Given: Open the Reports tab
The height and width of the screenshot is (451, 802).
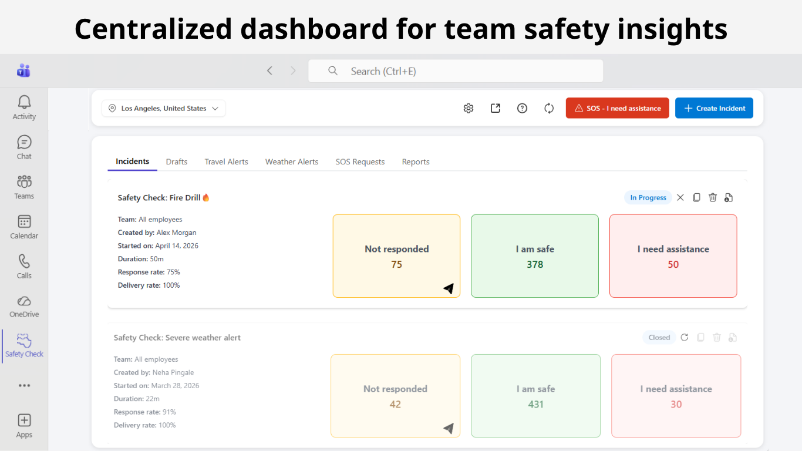Looking at the screenshot, I should coord(416,161).
